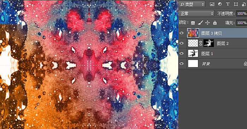
Task: Open the 类型 filter type dropdown
Action: (192, 4)
